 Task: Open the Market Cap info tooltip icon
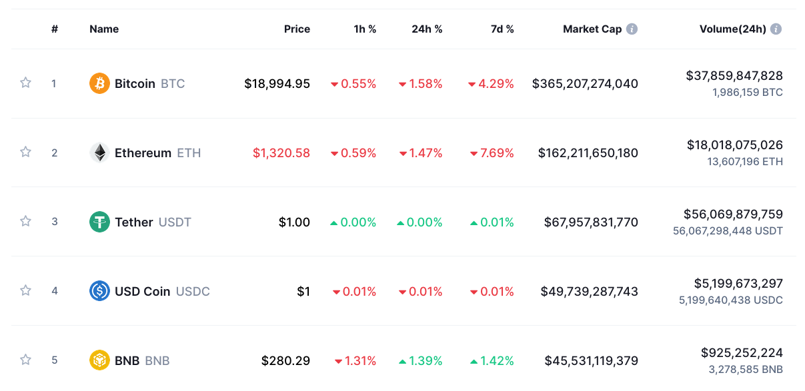(632, 29)
